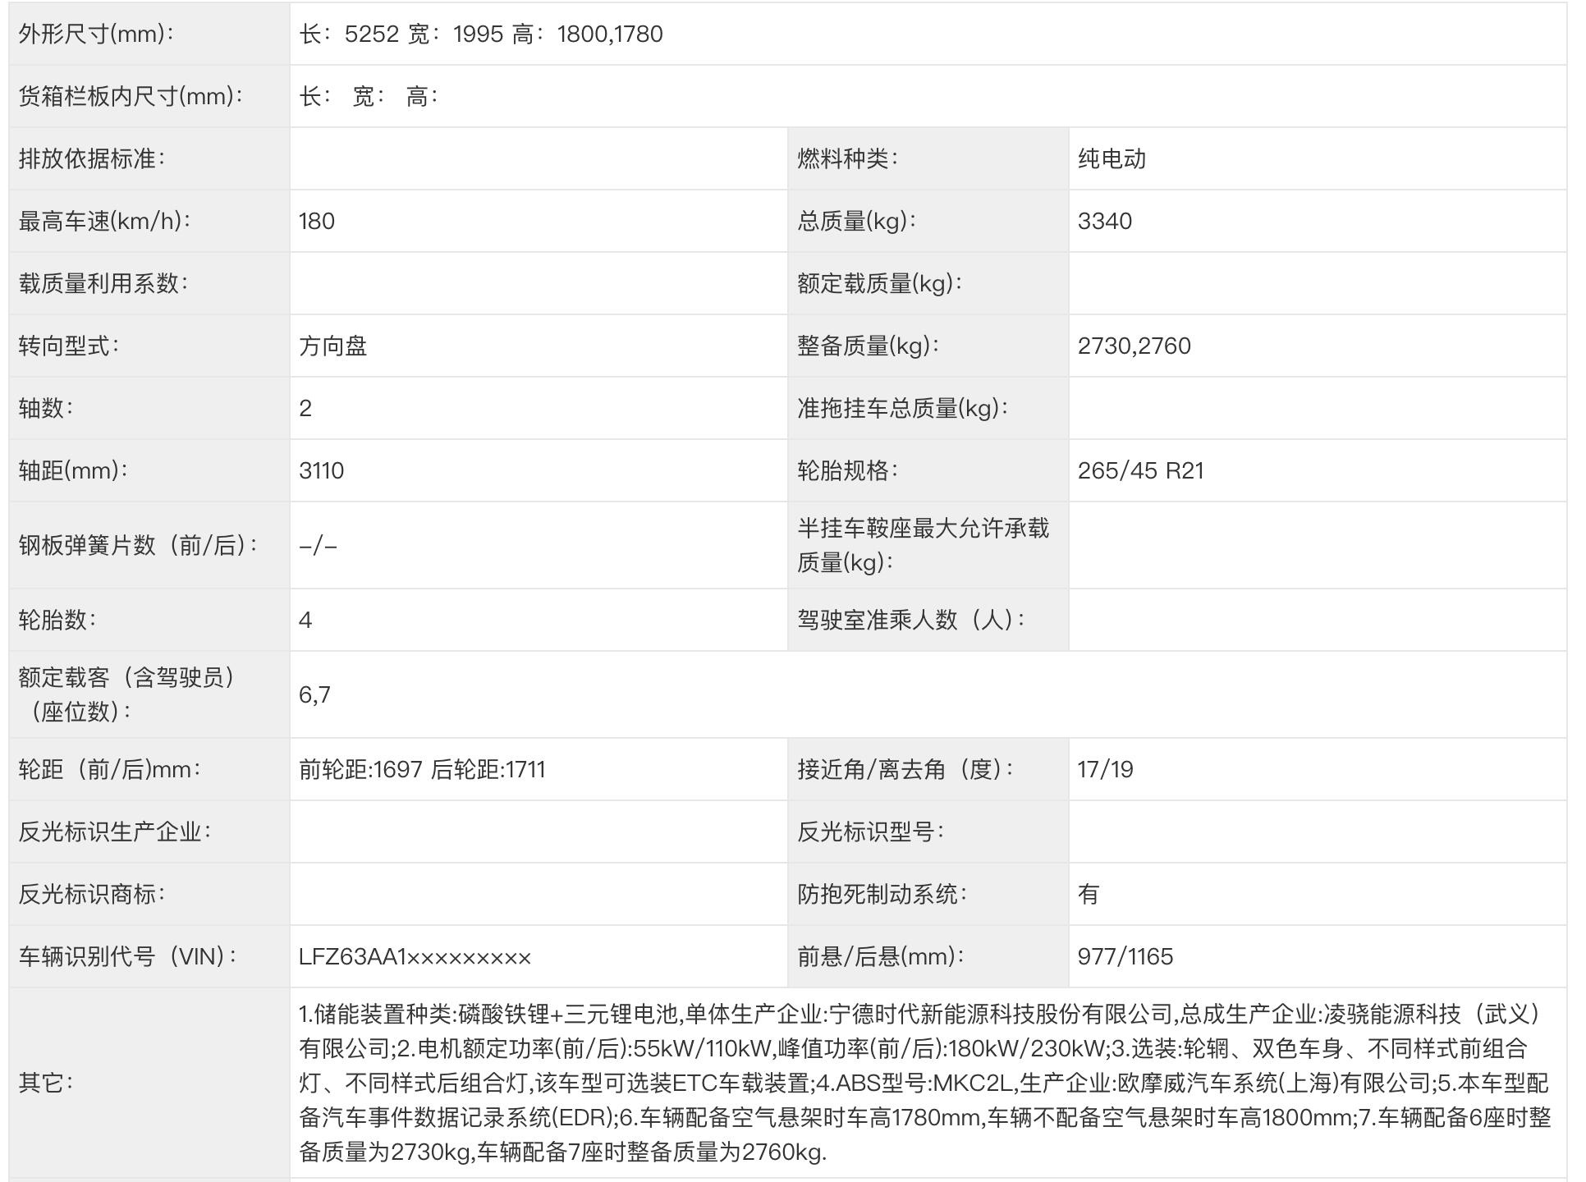Click the 轴数 value 2
This screenshot has width=1586, height=1182.
click(x=305, y=408)
